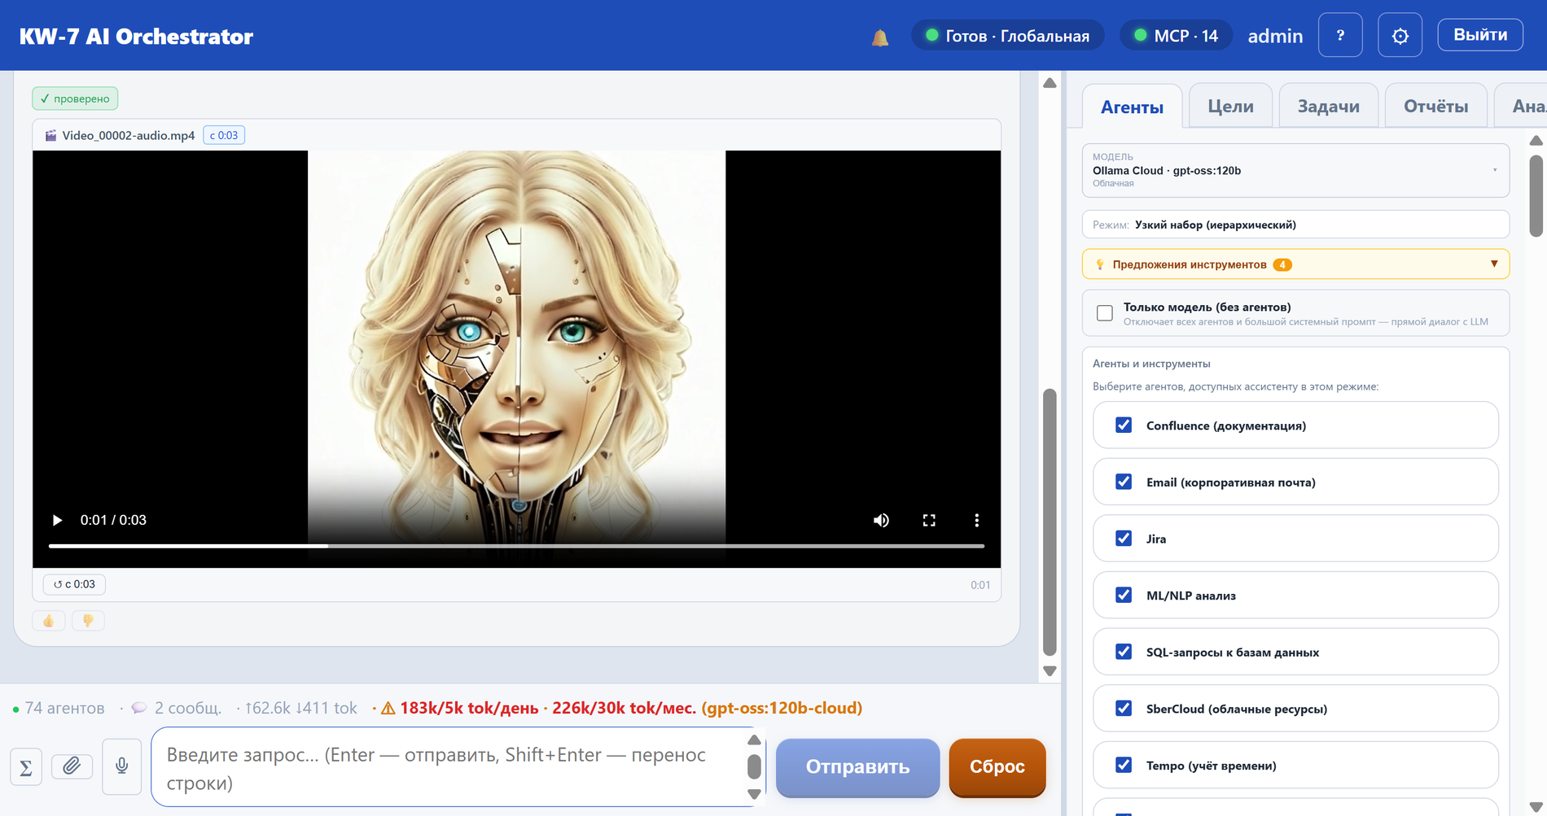
Task: Switch to the Задачи tab
Action: click(1328, 106)
